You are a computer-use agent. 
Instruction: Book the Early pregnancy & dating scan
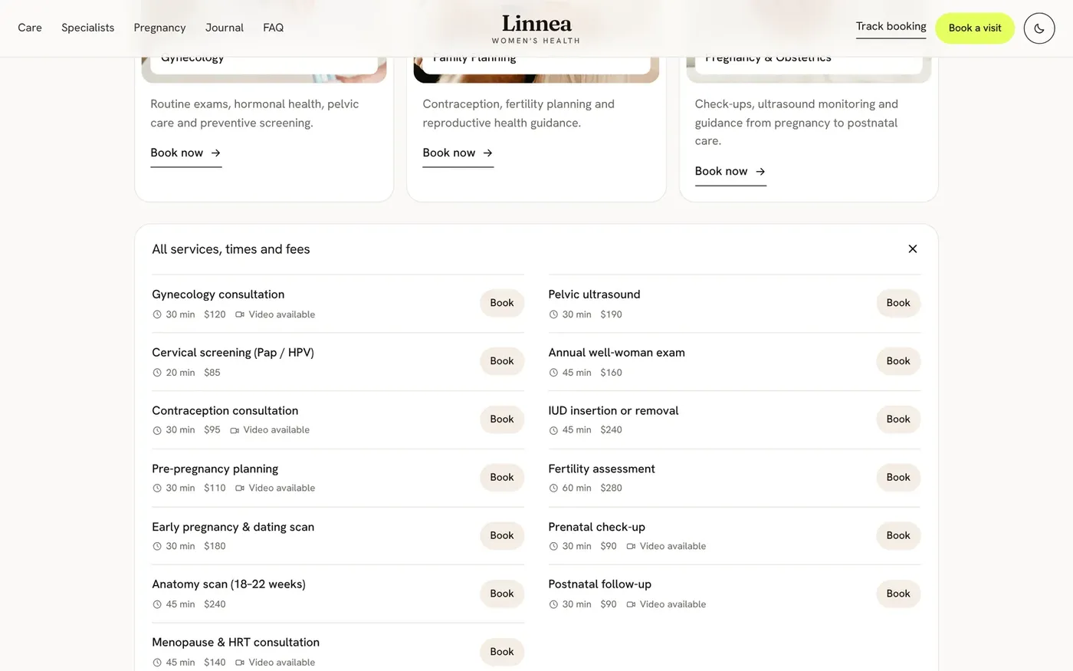tap(502, 536)
